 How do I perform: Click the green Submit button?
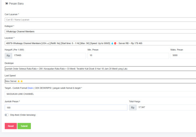pyautogui.click(x=24, y=126)
